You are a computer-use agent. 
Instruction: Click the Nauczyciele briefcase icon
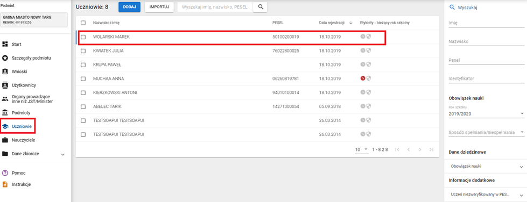[x=5, y=140]
